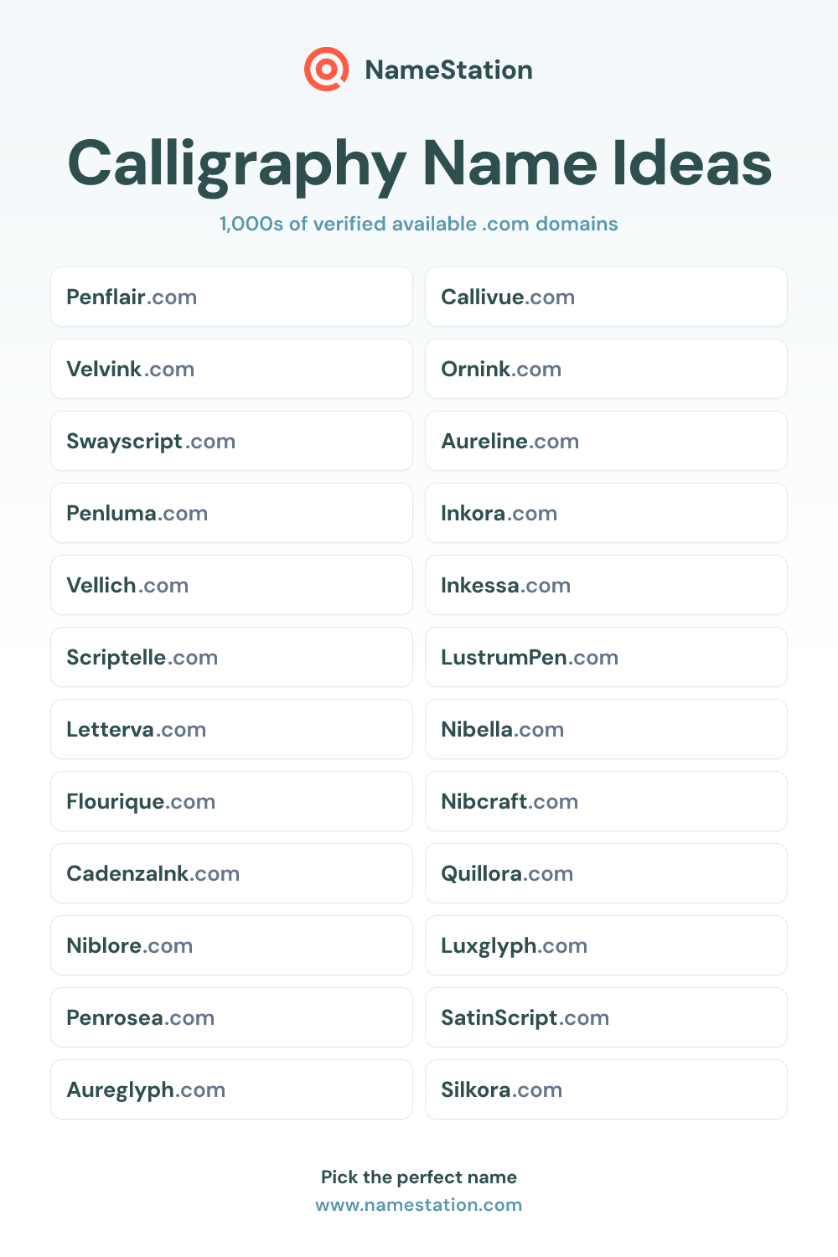Pick the LustrumPen.com domain card

tap(606, 657)
